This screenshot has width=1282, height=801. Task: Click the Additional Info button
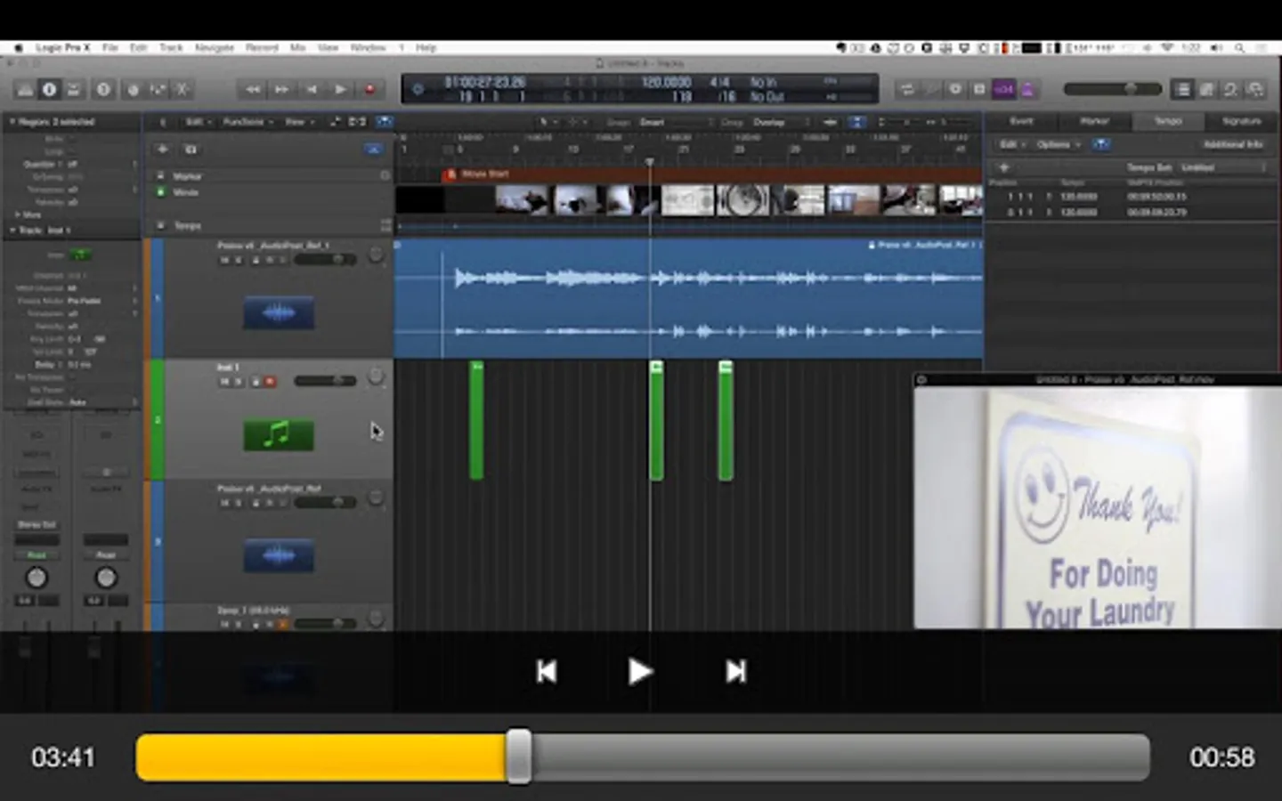pos(1233,144)
